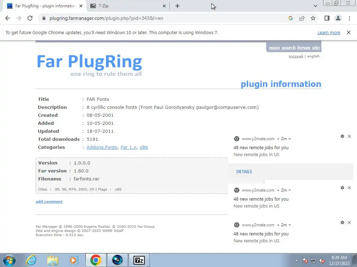This screenshot has height=267, width=357.
Task: Launch Internet Explorer from the taskbar
Action: [31, 260]
